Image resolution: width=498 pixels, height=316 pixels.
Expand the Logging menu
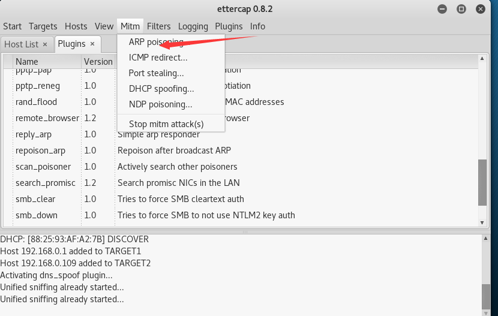(193, 26)
